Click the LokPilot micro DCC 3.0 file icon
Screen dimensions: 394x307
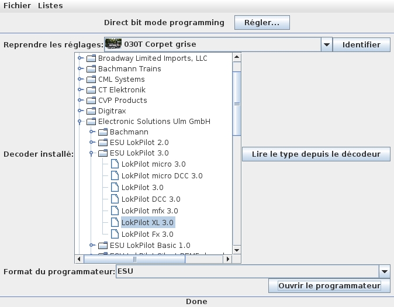[115, 175]
